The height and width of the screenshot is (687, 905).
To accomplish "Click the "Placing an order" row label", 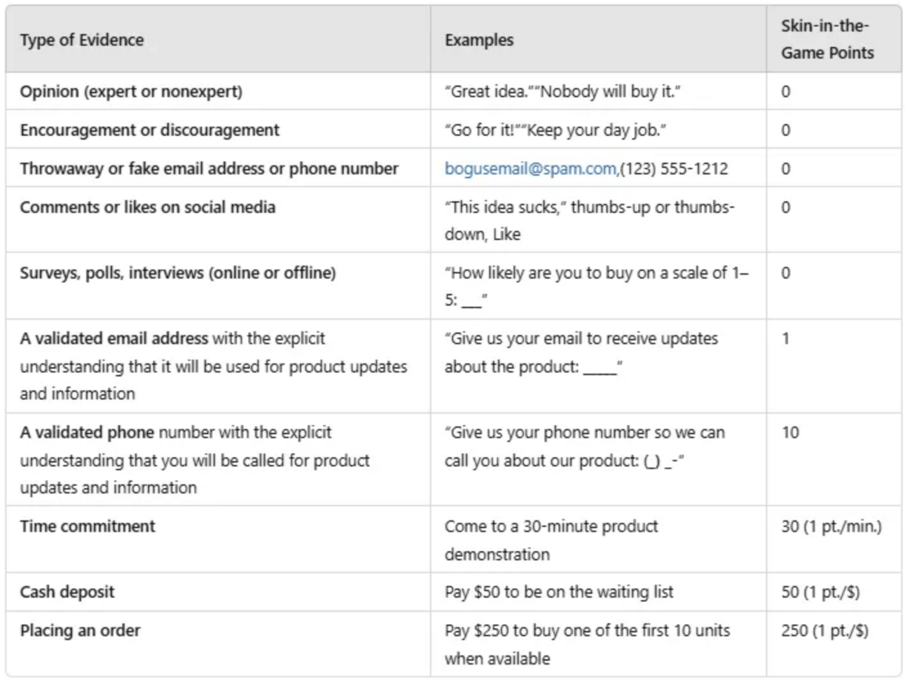I will tap(81, 631).
